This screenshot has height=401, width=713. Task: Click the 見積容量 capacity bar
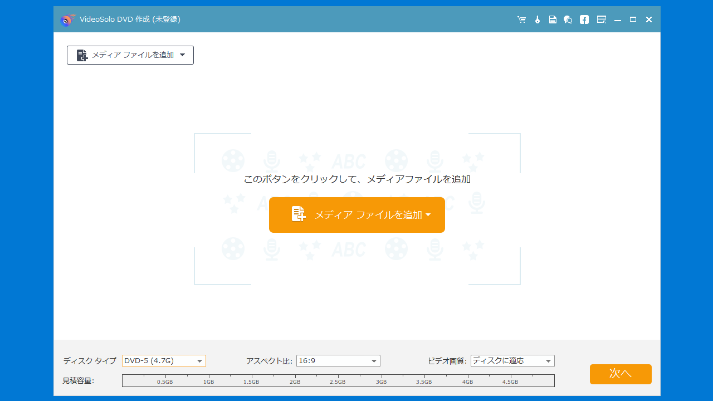coord(338,380)
